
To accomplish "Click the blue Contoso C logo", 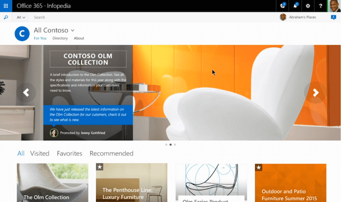I will coord(22,34).
